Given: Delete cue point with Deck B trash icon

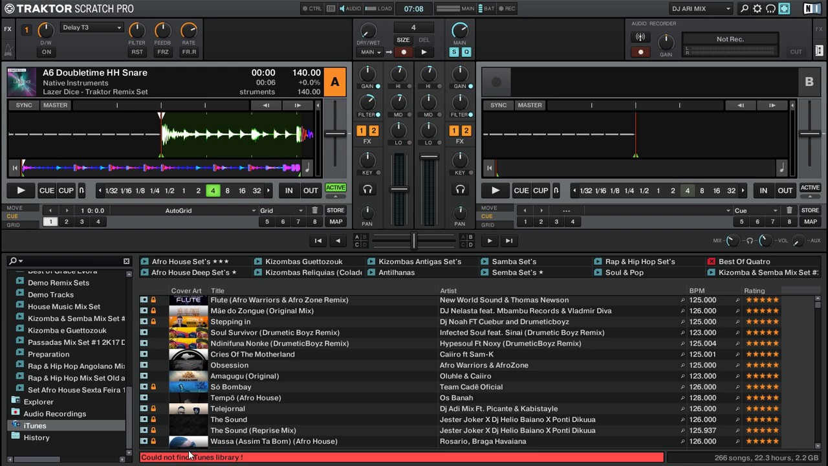Looking at the screenshot, I should 789,210.
